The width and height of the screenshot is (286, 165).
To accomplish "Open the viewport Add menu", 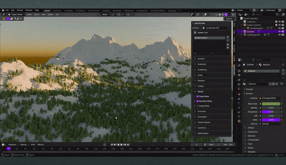I will (x=43, y=15).
